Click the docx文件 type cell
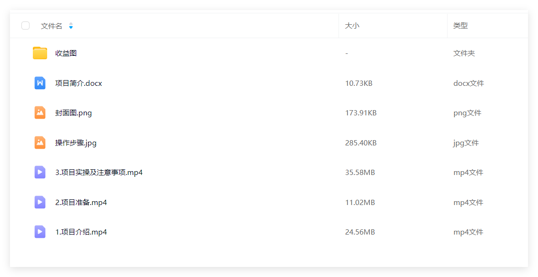Image resolution: width=538 pixels, height=277 pixels. coord(468,83)
